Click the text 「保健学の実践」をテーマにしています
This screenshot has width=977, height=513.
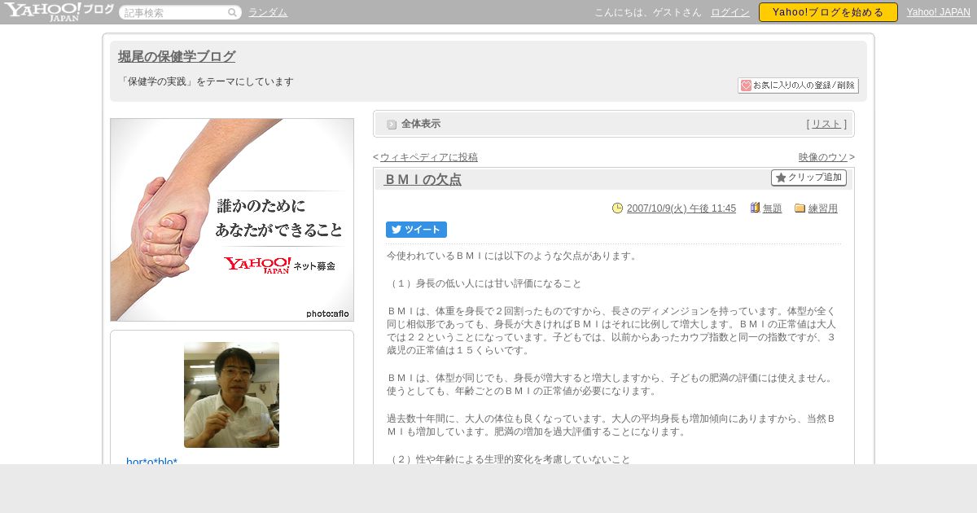click(x=206, y=81)
